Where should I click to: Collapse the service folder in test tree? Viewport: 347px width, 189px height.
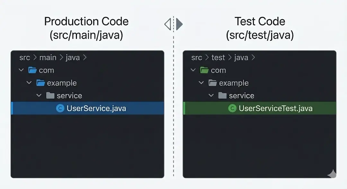211,95
